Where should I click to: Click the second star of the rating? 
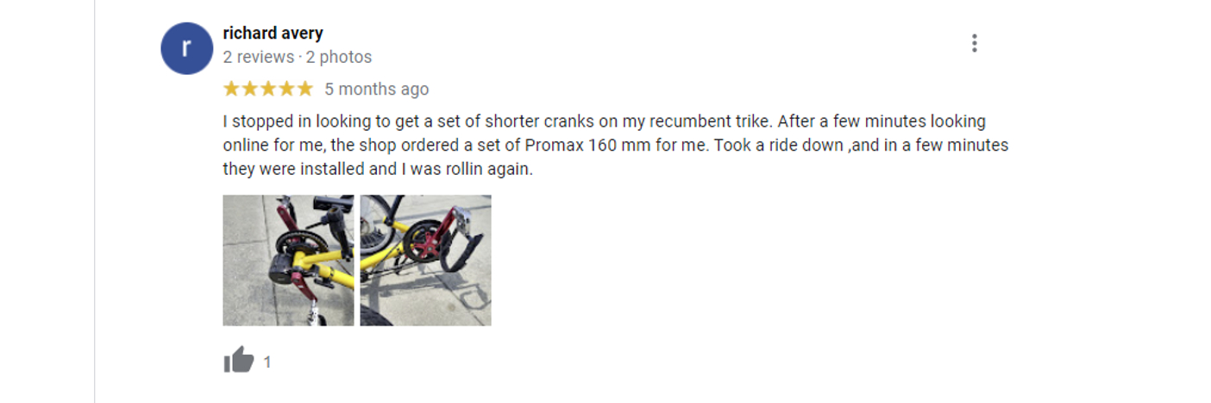pyautogui.click(x=250, y=89)
